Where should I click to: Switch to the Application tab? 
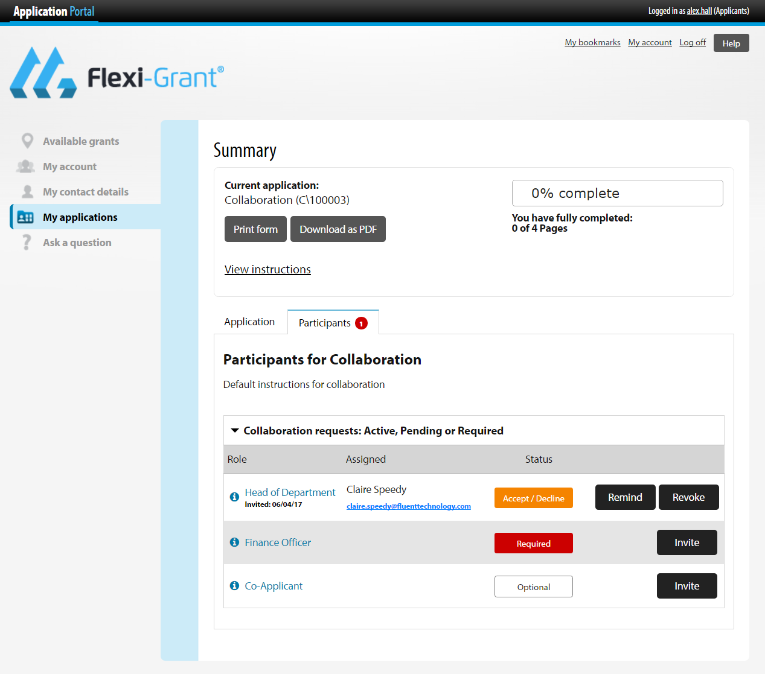click(249, 322)
